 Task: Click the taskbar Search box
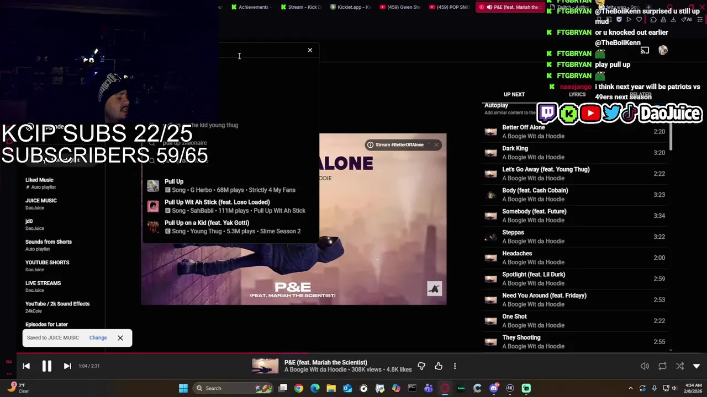[x=233, y=388]
